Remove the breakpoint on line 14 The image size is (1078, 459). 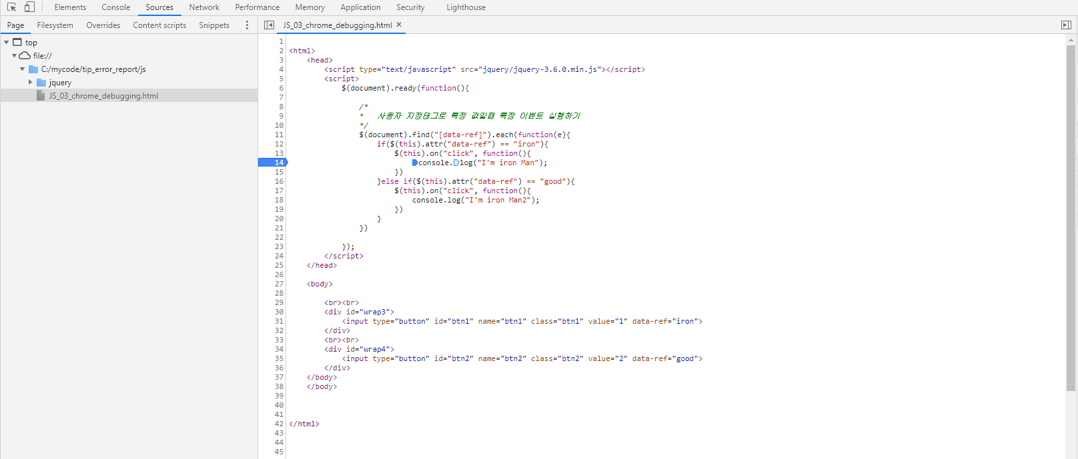pos(272,163)
